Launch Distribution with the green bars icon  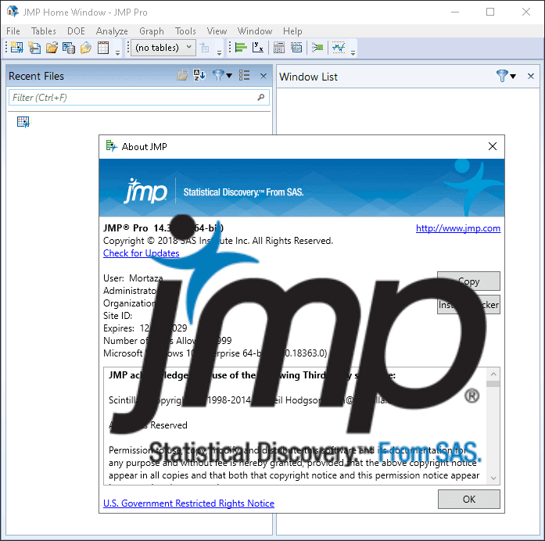pos(241,47)
